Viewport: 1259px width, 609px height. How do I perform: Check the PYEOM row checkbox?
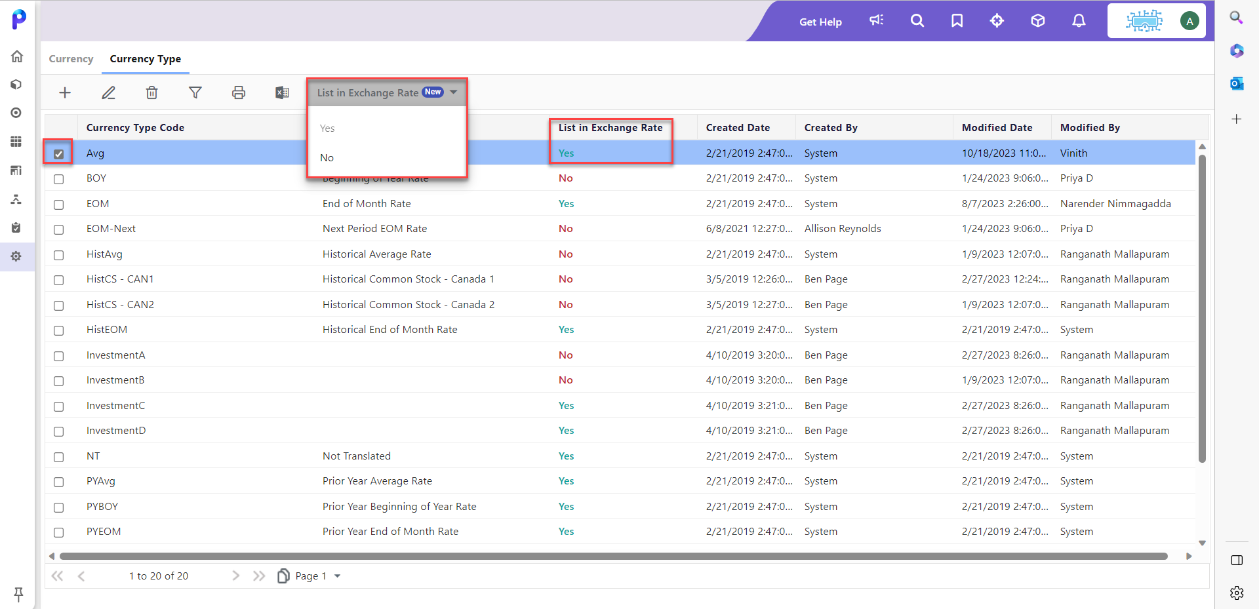click(x=59, y=532)
